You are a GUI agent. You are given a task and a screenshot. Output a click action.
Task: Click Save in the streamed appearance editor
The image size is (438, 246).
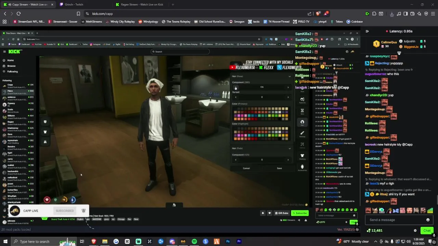coord(279,168)
